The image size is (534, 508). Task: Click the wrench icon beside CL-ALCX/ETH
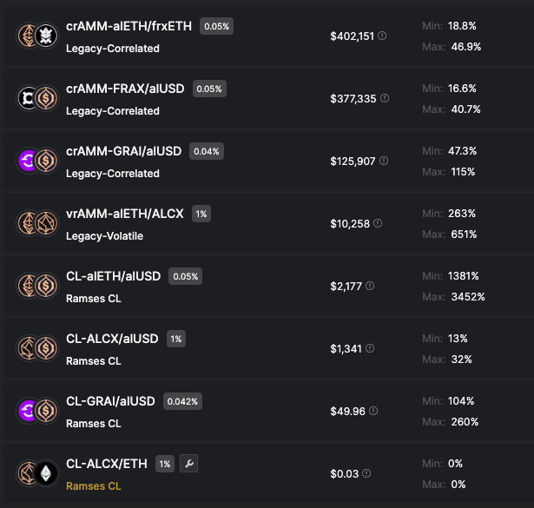point(190,464)
